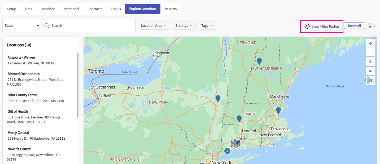The height and width of the screenshot is (164, 380).
Task: Click the map pitch tilt icon
Action: (x=370, y=71)
